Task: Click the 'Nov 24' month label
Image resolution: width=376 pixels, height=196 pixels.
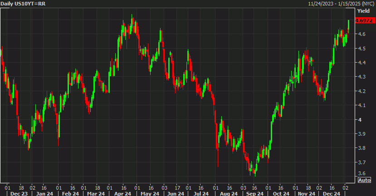Action: coord(307,193)
